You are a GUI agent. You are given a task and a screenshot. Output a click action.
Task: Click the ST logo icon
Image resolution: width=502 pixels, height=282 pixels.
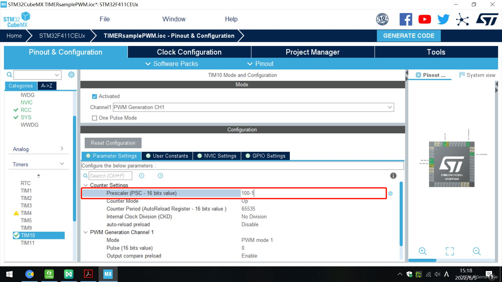click(487, 19)
